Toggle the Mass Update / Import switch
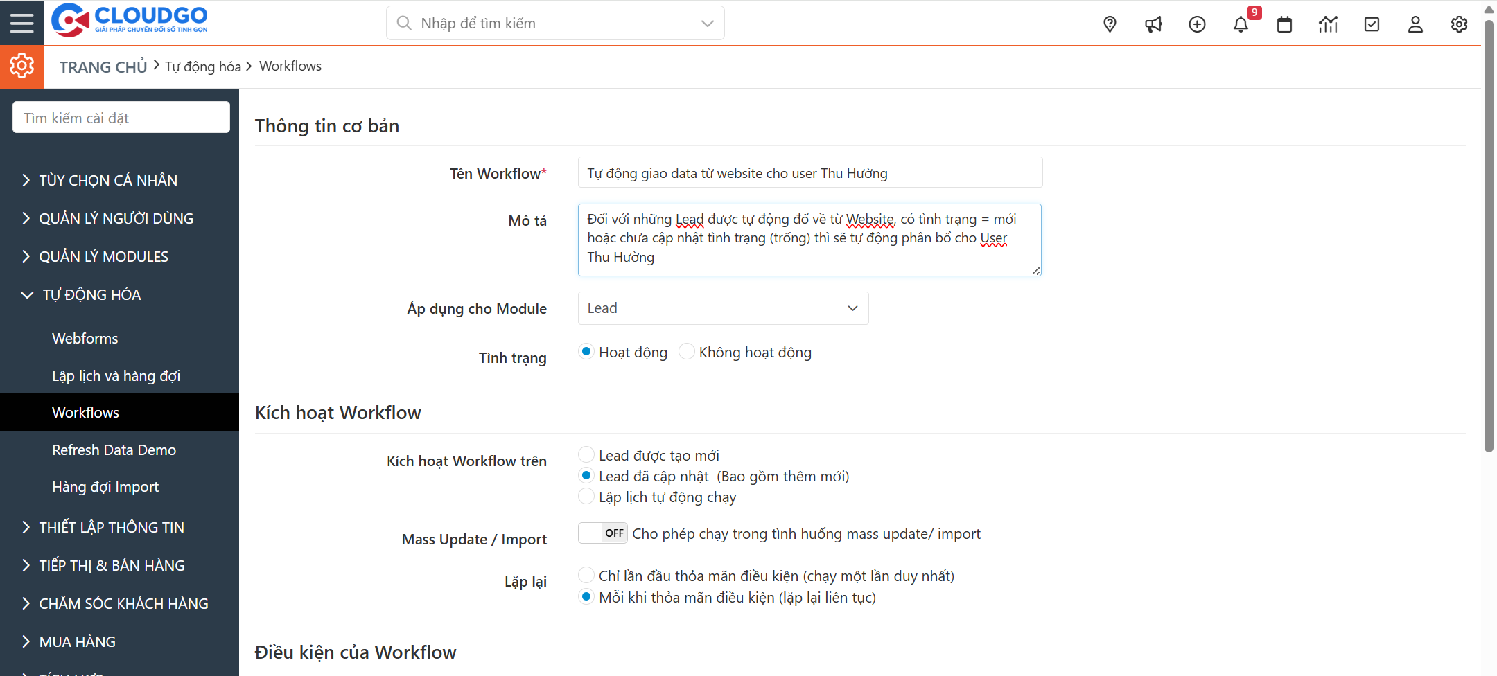This screenshot has height=676, width=1497. [603, 533]
